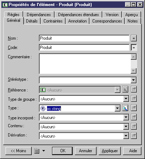Image resolution: width=145 pixels, height=159 pixels.
Task: Open properties icon next to Contenu
Action: coord(134,126)
